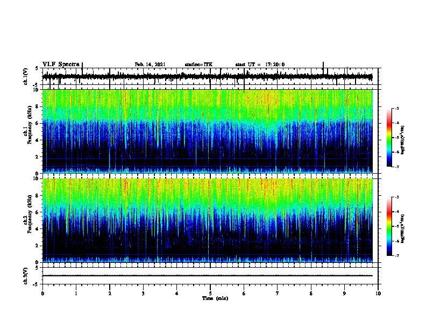Click time axis tick label '6'
Screen dimensions: 426x329
click(244, 294)
